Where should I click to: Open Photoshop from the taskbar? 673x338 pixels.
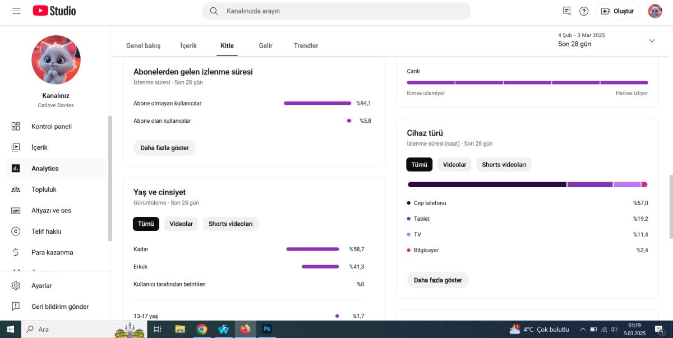267,330
